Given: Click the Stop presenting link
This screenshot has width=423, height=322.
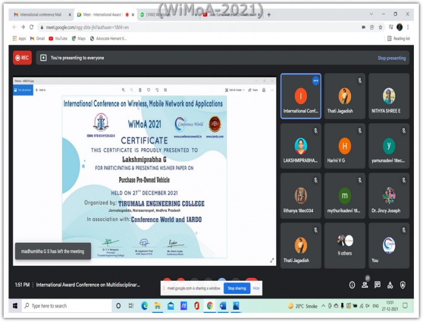Looking at the screenshot, I should [392, 58].
